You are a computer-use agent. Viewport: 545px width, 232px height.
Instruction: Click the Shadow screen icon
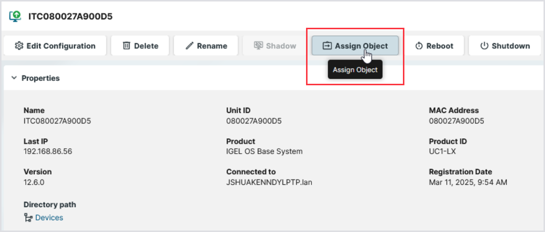(x=258, y=46)
